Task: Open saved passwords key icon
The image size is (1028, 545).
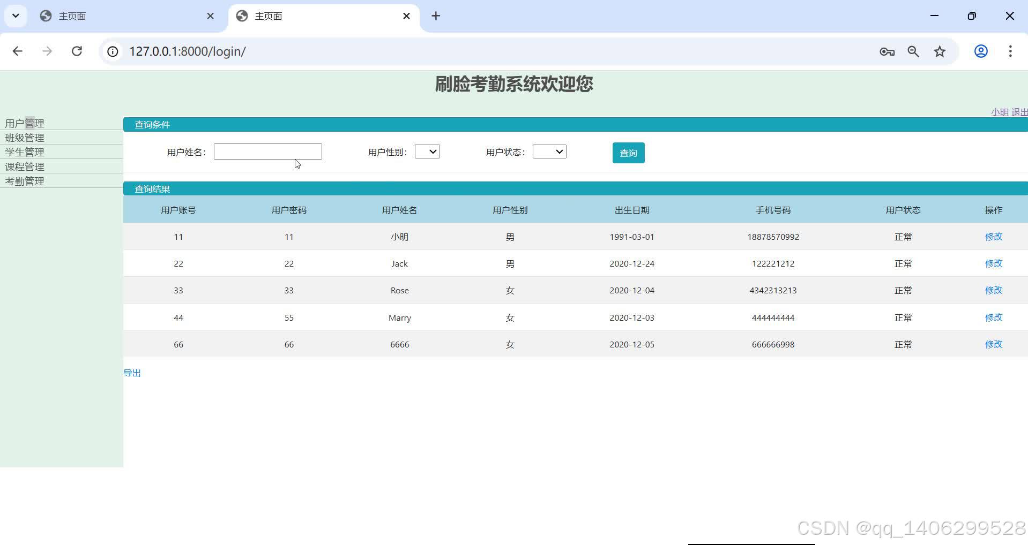Action: click(887, 51)
